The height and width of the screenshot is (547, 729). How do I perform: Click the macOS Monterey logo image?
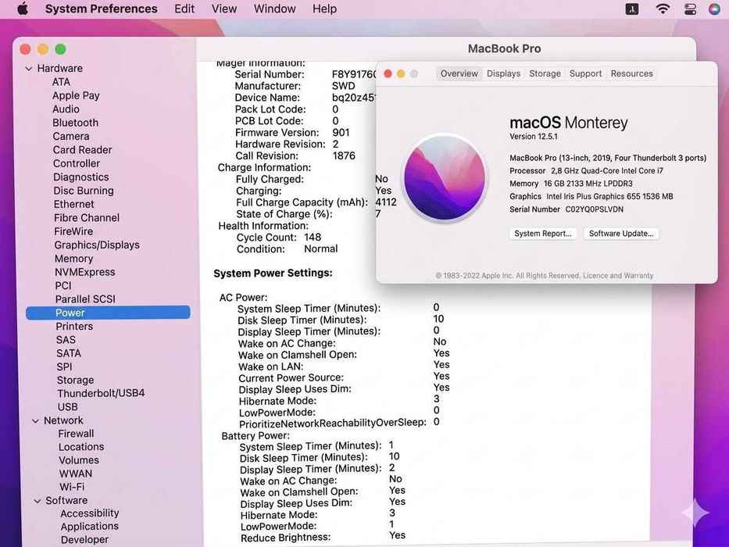click(x=445, y=177)
